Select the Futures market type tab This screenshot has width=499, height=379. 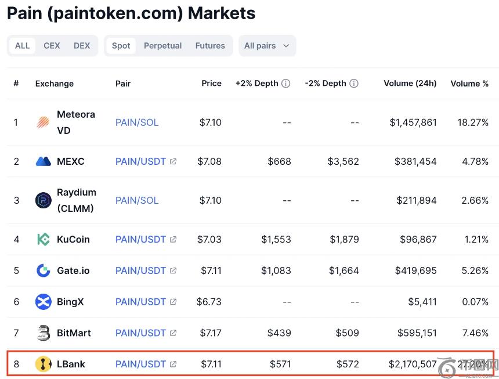210,46
